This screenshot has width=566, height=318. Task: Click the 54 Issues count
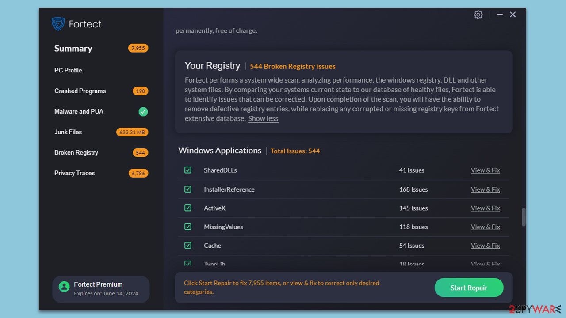coord(412,246)
